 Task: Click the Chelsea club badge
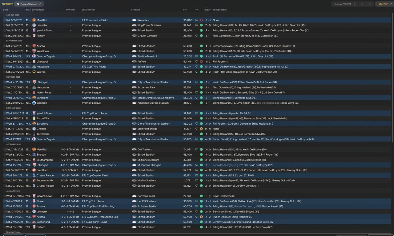34,129
